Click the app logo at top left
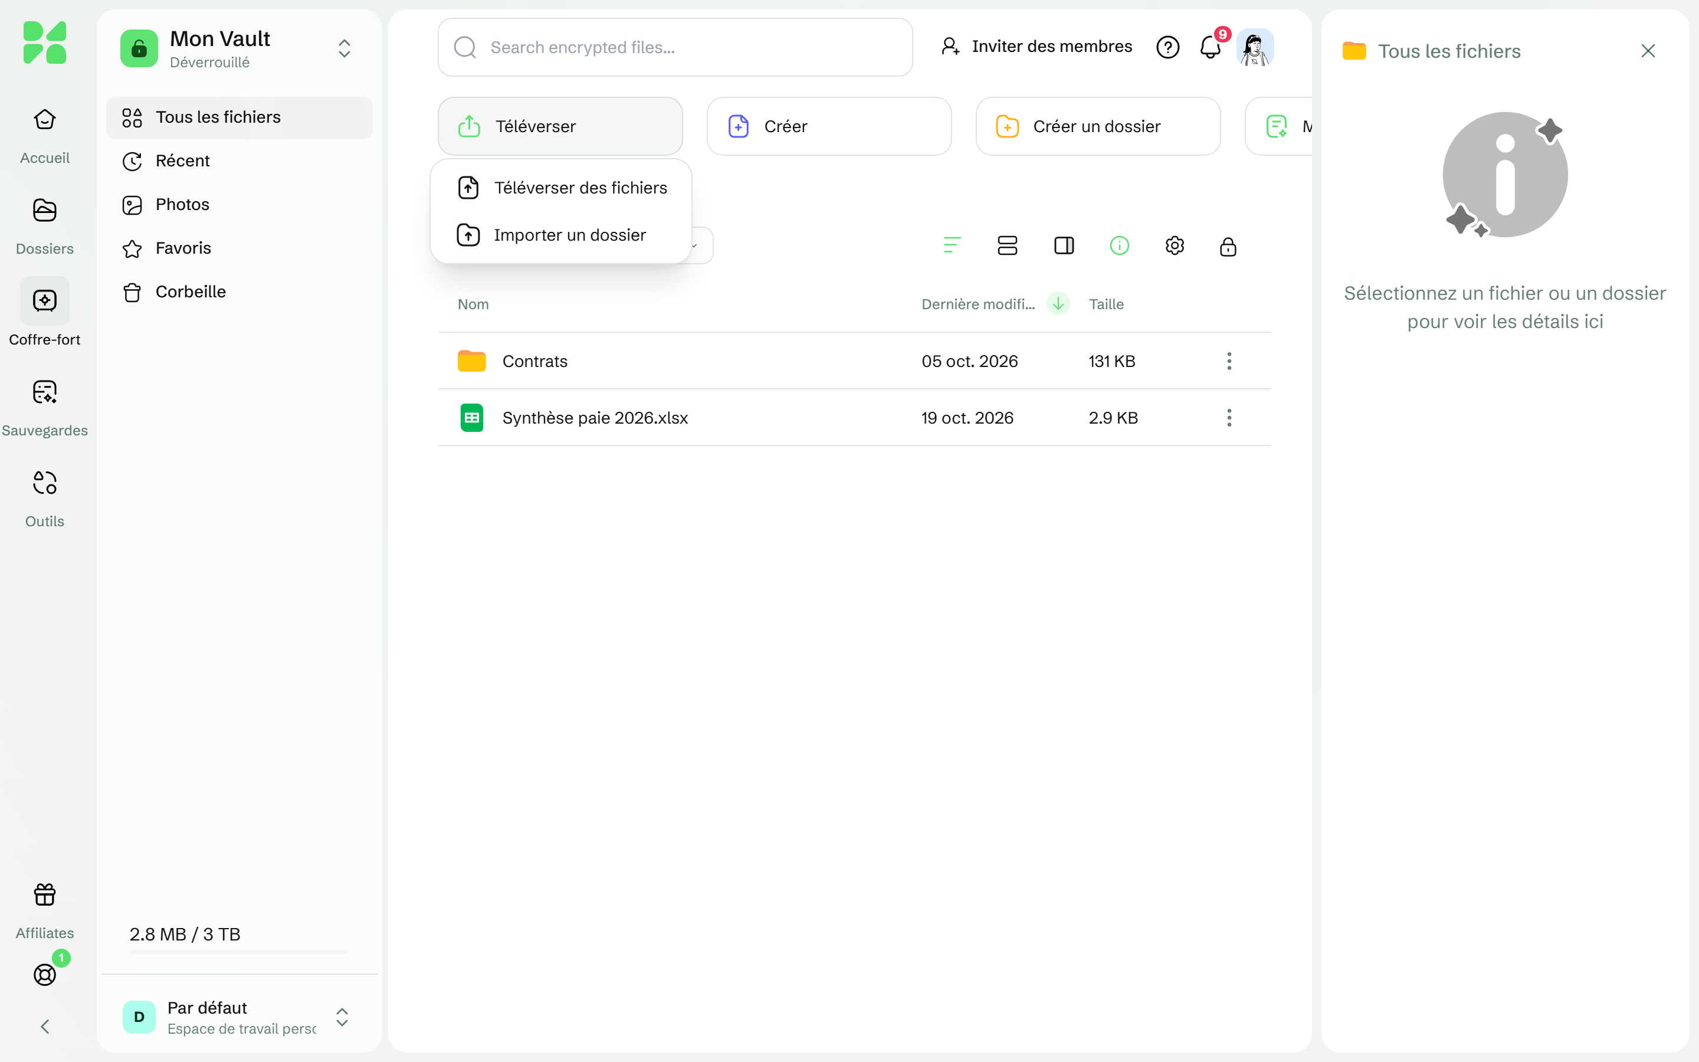 [44, 42]
